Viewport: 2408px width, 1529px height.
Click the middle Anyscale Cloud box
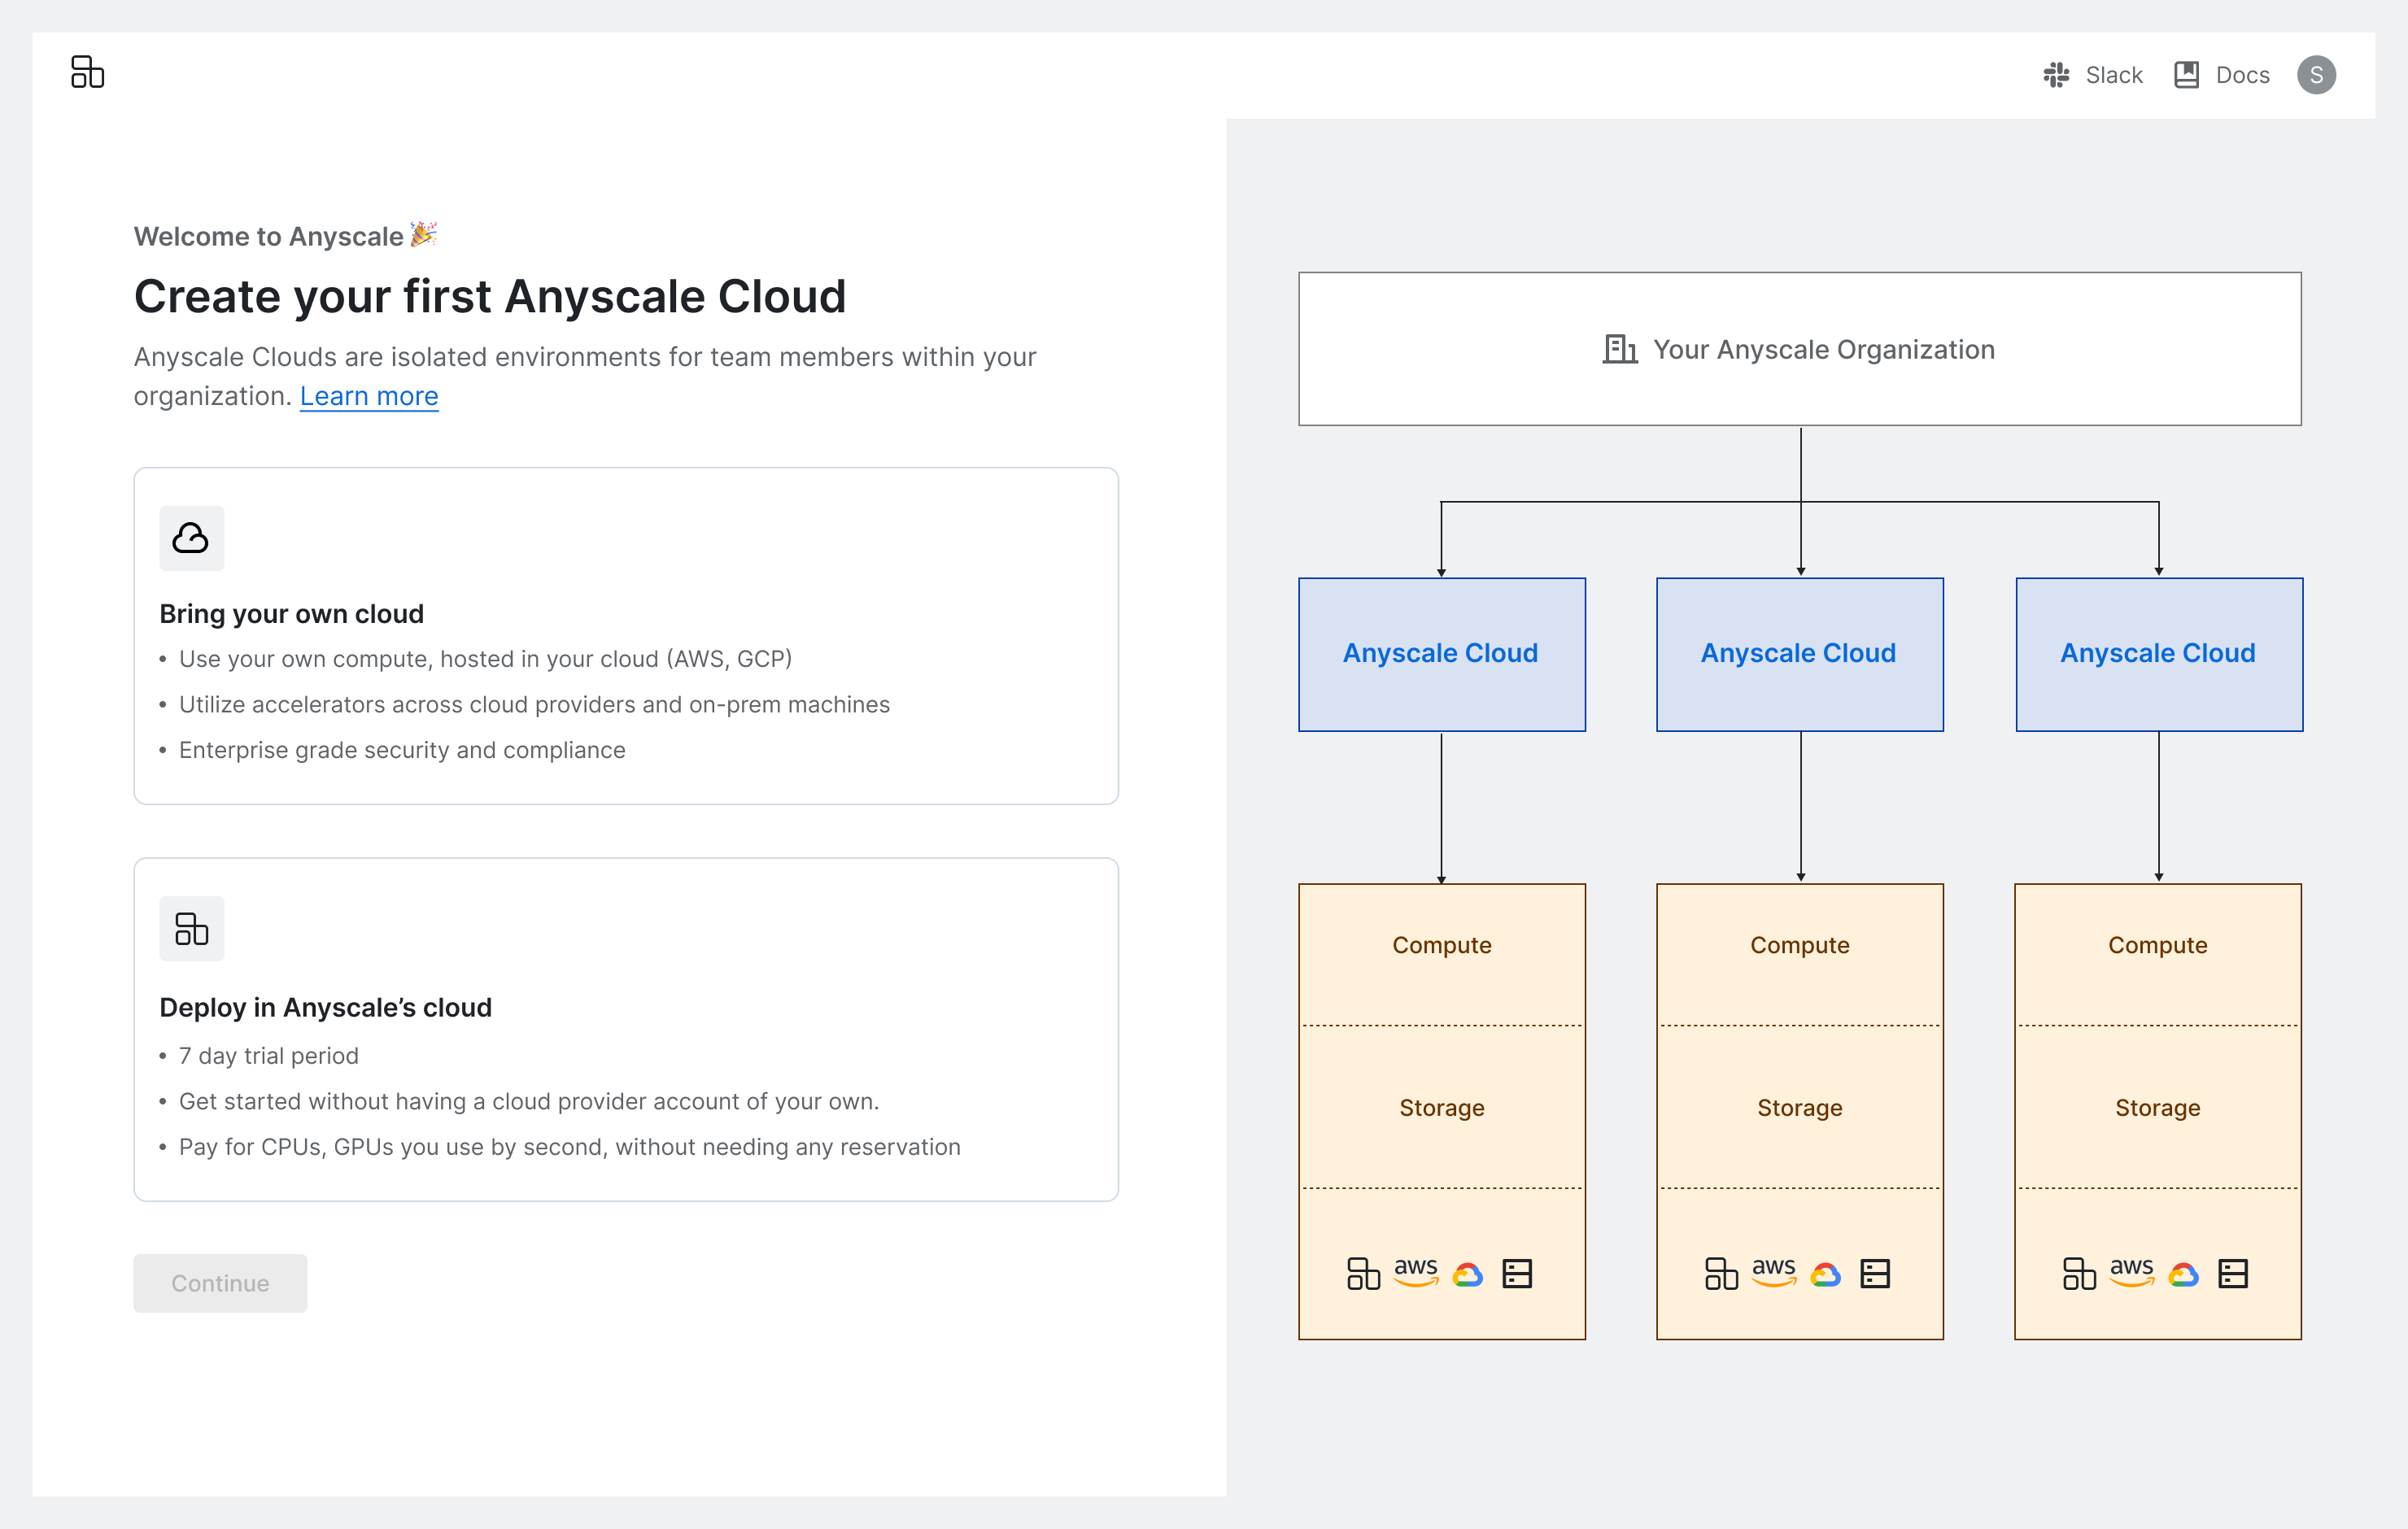(1799, 654)
